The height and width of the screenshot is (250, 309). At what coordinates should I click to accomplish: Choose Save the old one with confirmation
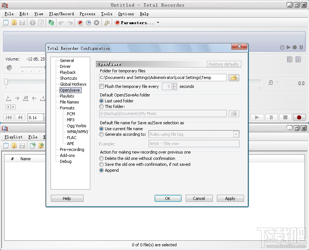[x=101, y=164]
